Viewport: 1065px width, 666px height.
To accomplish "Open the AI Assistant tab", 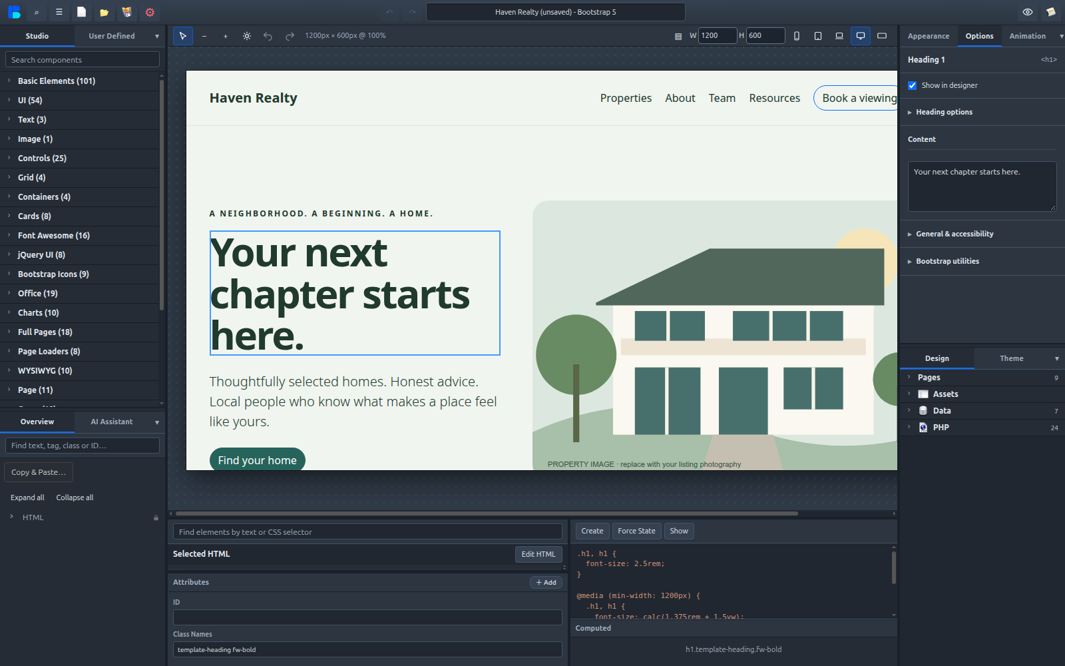I will pos(112,422).
